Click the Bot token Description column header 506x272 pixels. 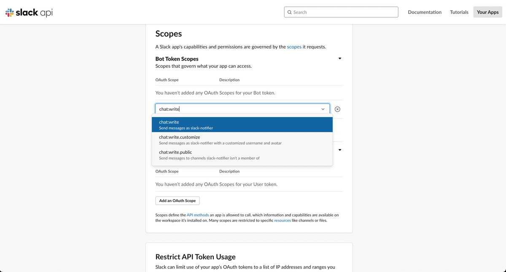click(x=229, y=80)
